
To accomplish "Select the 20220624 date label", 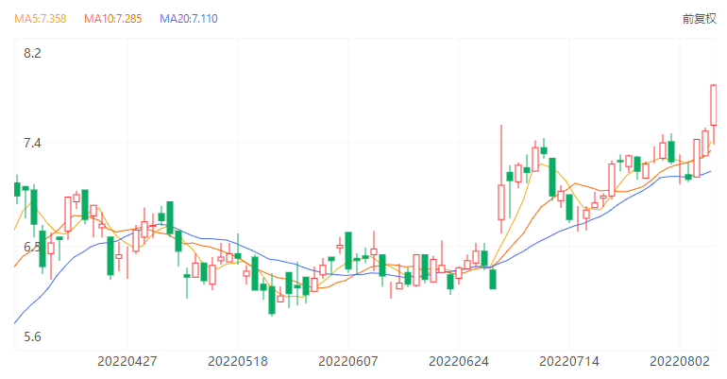I will tap(459, 361).
